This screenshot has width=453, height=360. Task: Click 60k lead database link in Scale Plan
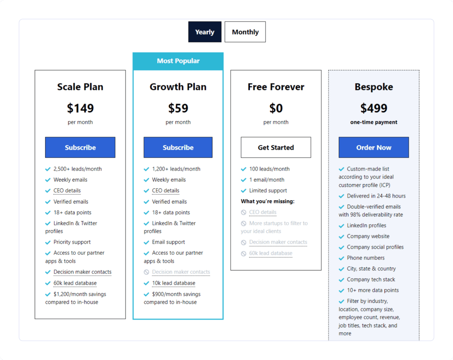(75, 283)
